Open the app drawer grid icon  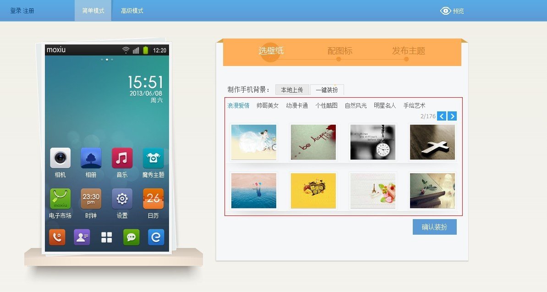tap(107, 237)
